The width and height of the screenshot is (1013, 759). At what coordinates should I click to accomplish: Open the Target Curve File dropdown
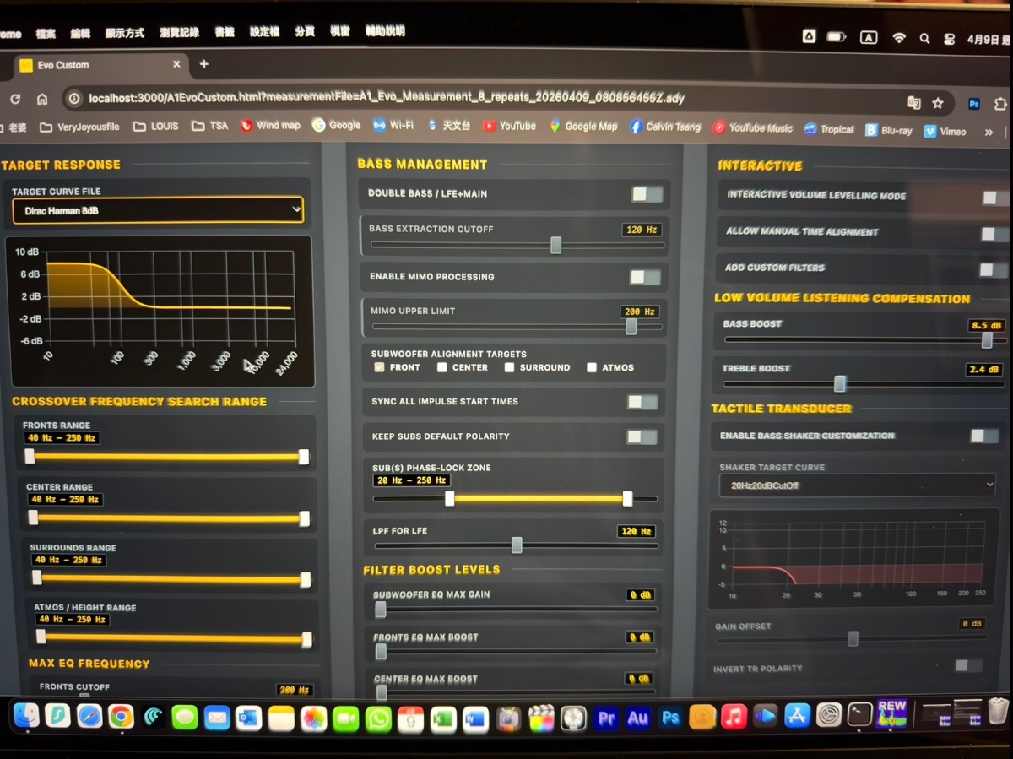point(157,210)
